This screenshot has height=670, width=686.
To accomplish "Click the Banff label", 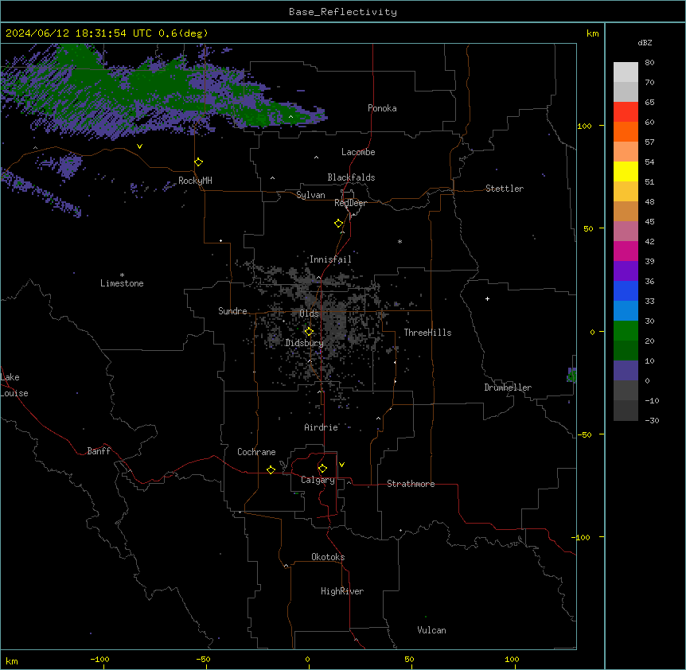I will 99,451.
